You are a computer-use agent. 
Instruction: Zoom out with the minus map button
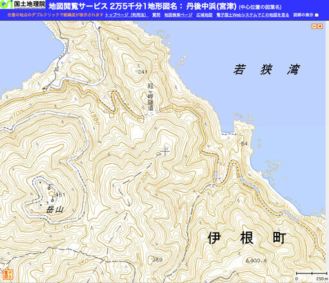314,26
